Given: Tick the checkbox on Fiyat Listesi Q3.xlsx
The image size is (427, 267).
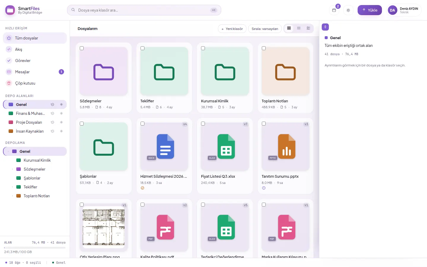Looking at the screenshot, I should (203, 123).
